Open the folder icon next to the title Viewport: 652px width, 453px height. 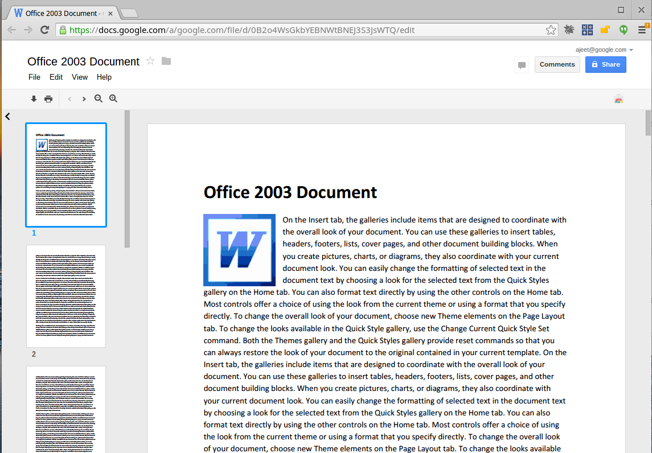click(x=166, y=61)
